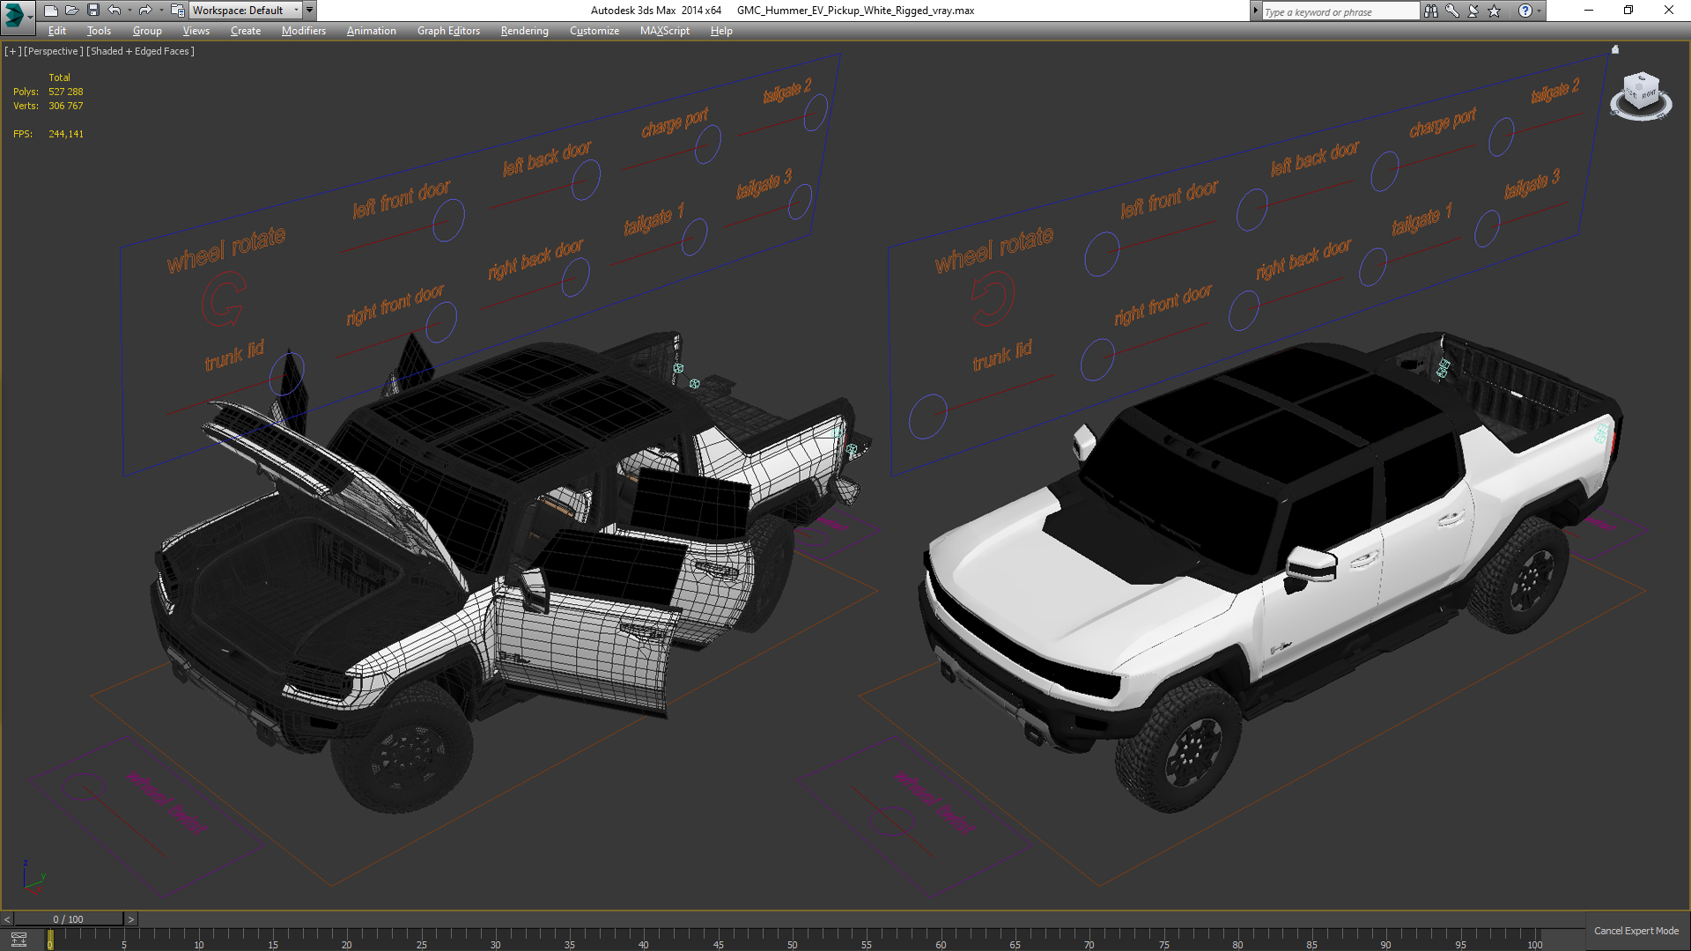Click the ViewCube home icon
The width and height of the screenshot is (1691, 951).
(1615, 49)
